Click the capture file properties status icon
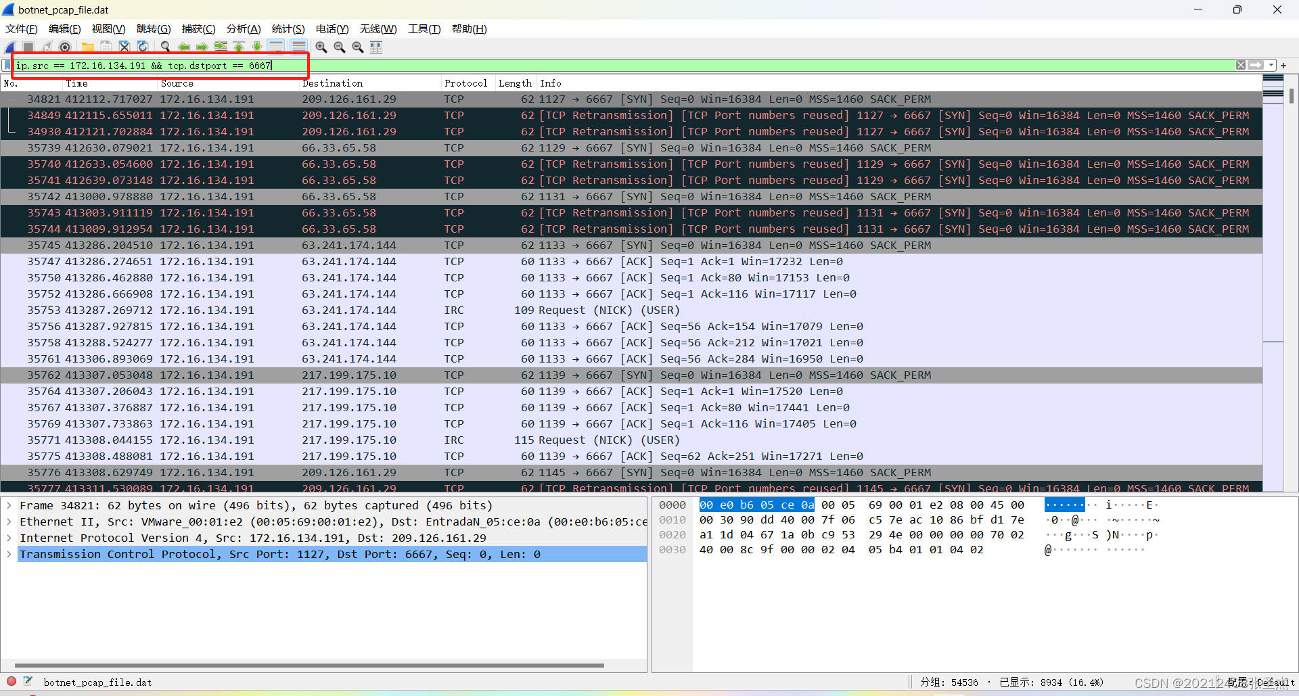Viewport: 1299px width, 696px height. point(28,682)
